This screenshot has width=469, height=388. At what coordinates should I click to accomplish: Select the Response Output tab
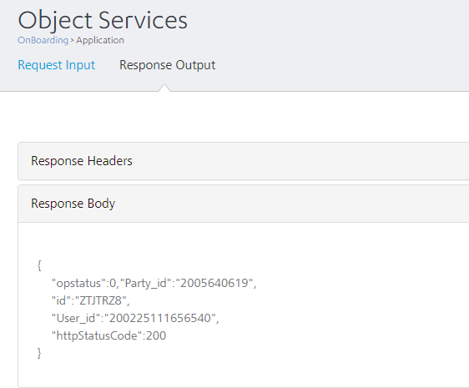pos(167,65)
